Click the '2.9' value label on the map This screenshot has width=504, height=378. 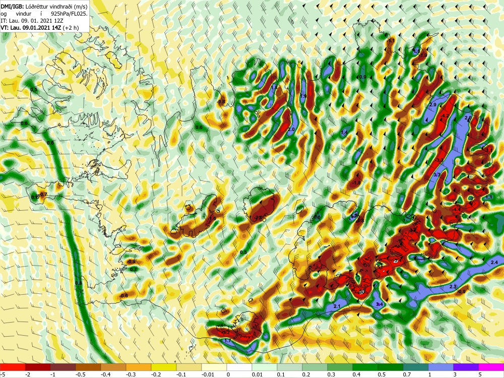coord(432,105)
